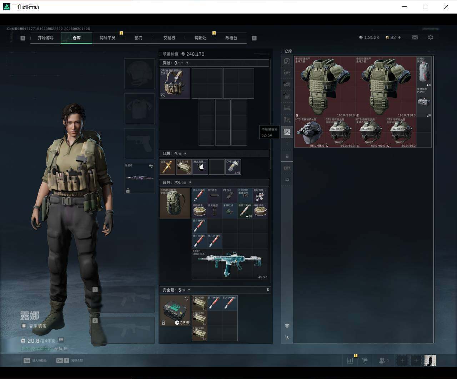Open the gear icon in stash sidebar
This screenshot has width=457, height=379.
click(287, 180)
